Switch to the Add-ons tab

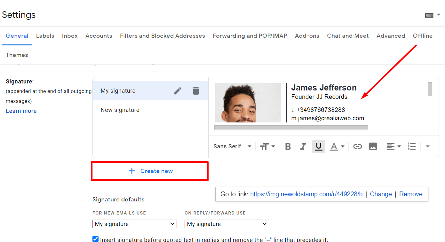point(307,36)
